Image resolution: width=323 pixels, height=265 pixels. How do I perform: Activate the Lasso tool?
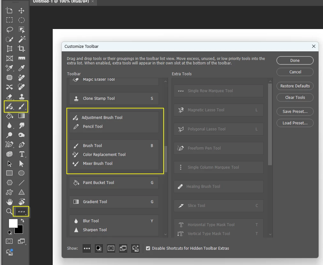tap(10, 30)
